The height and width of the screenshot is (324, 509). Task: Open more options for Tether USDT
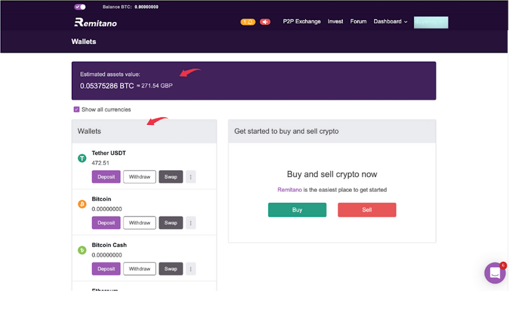pyautogui.click(x=191, y=177)
